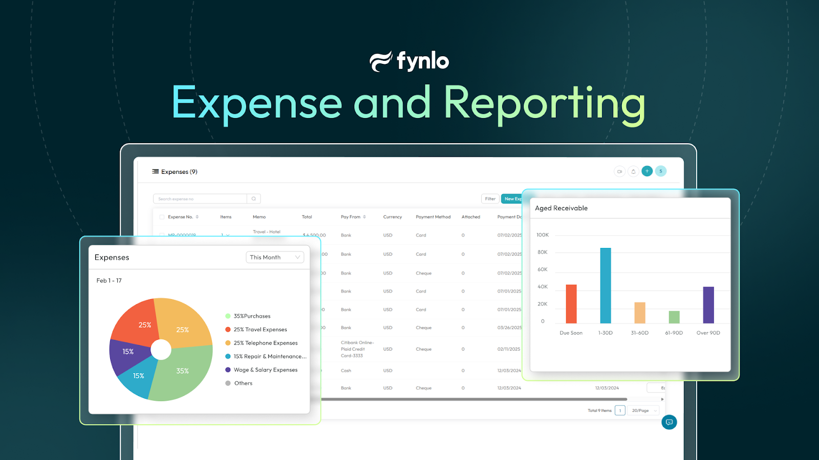
Task: Open the chat support bubble icon
Action: click(x=669, y=422)
